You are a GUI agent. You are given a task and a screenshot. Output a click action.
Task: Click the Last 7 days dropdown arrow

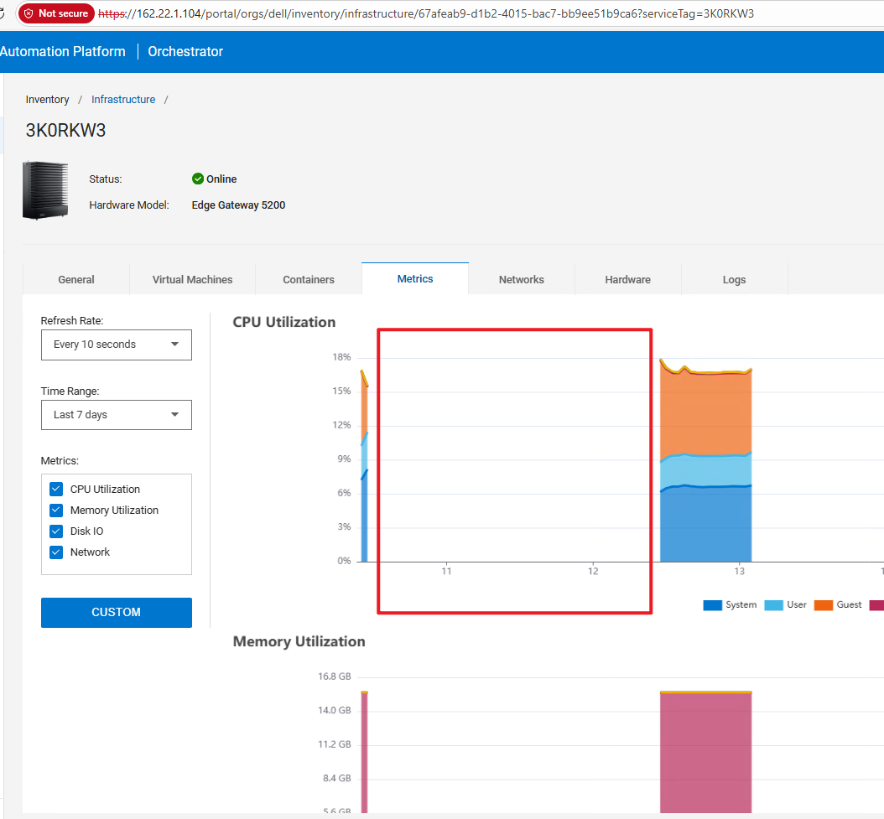click(x=174, y=414)
